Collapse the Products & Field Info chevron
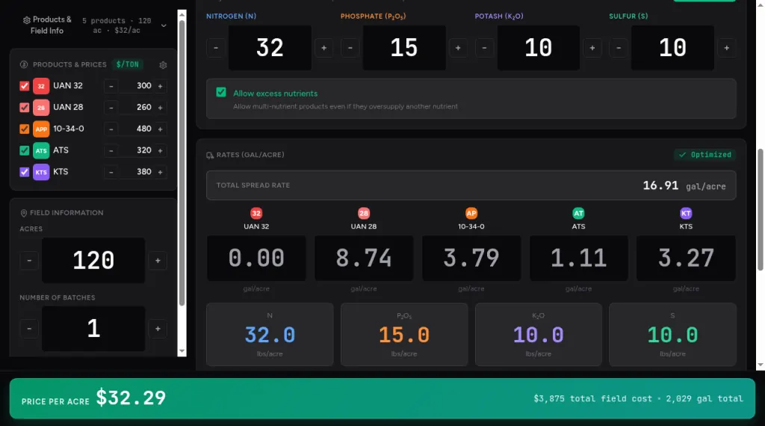 (164, 25)
